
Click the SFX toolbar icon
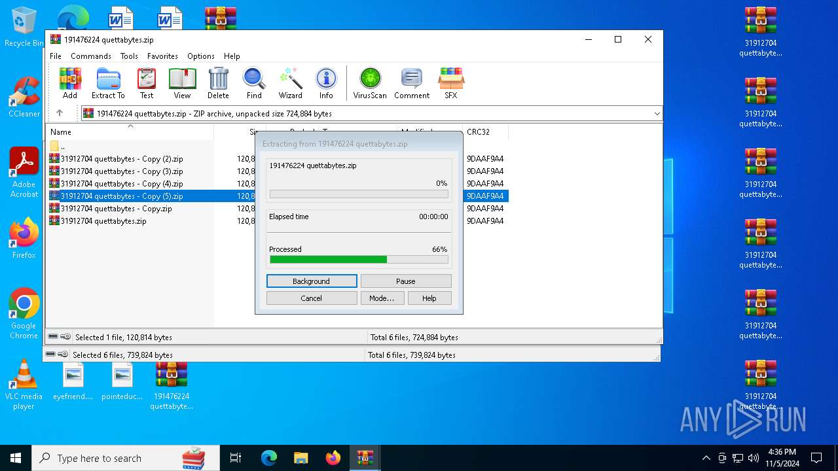tap(451, 83)
